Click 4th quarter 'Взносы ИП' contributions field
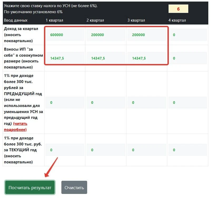The width and height of the screenshot is (212, 200). pyautogui.click(x=188, y=58)
